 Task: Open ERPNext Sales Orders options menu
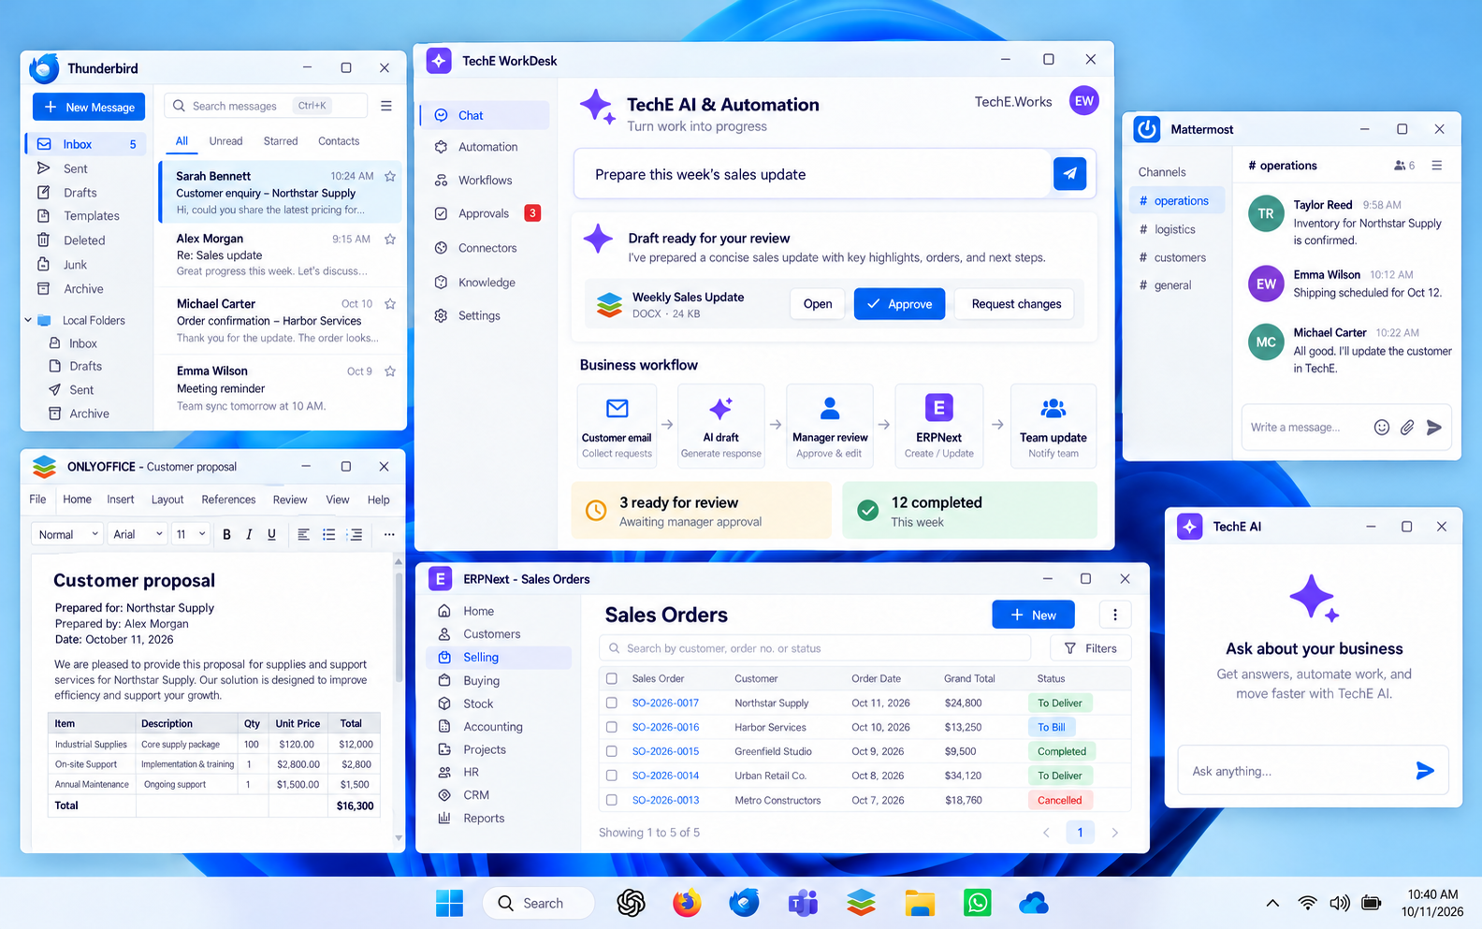pos(1114,615)
